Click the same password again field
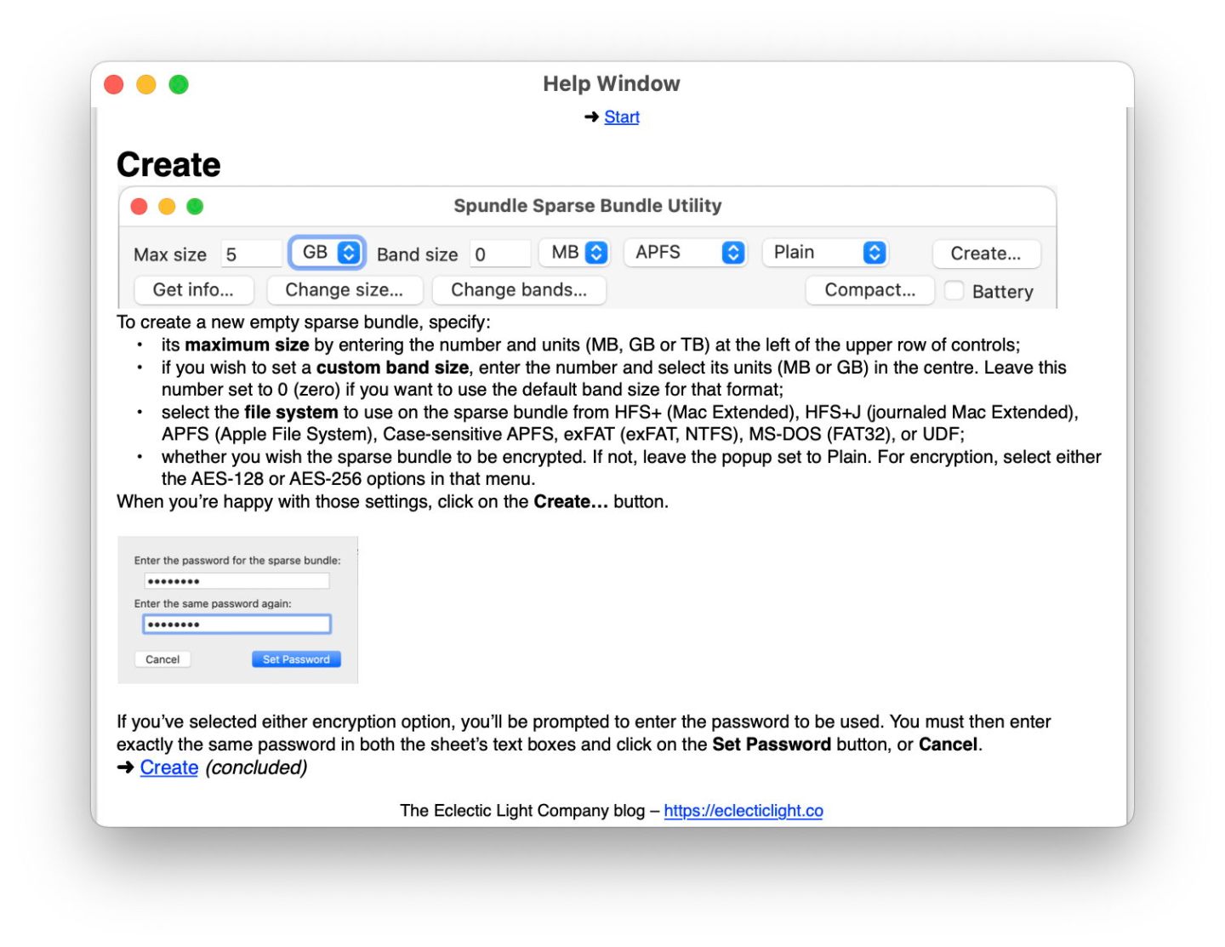 tap(236, 625)
